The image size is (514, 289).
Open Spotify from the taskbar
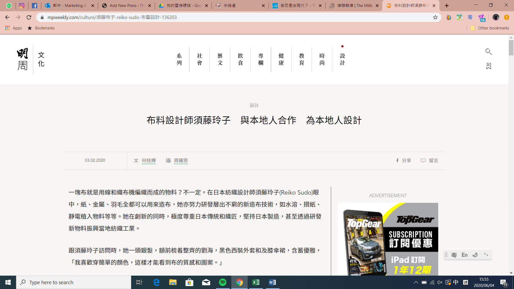coord(222,282)
